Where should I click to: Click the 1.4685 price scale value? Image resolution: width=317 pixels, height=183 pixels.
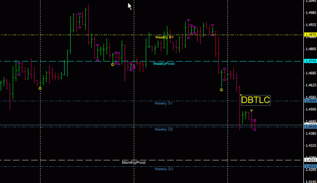311,73
